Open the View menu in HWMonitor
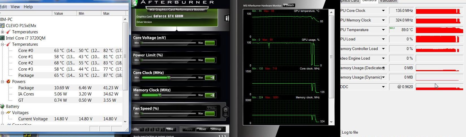 coord(15,6)
